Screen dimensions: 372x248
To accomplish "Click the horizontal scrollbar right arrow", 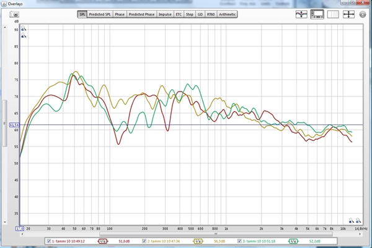I will tap(360, 234).
